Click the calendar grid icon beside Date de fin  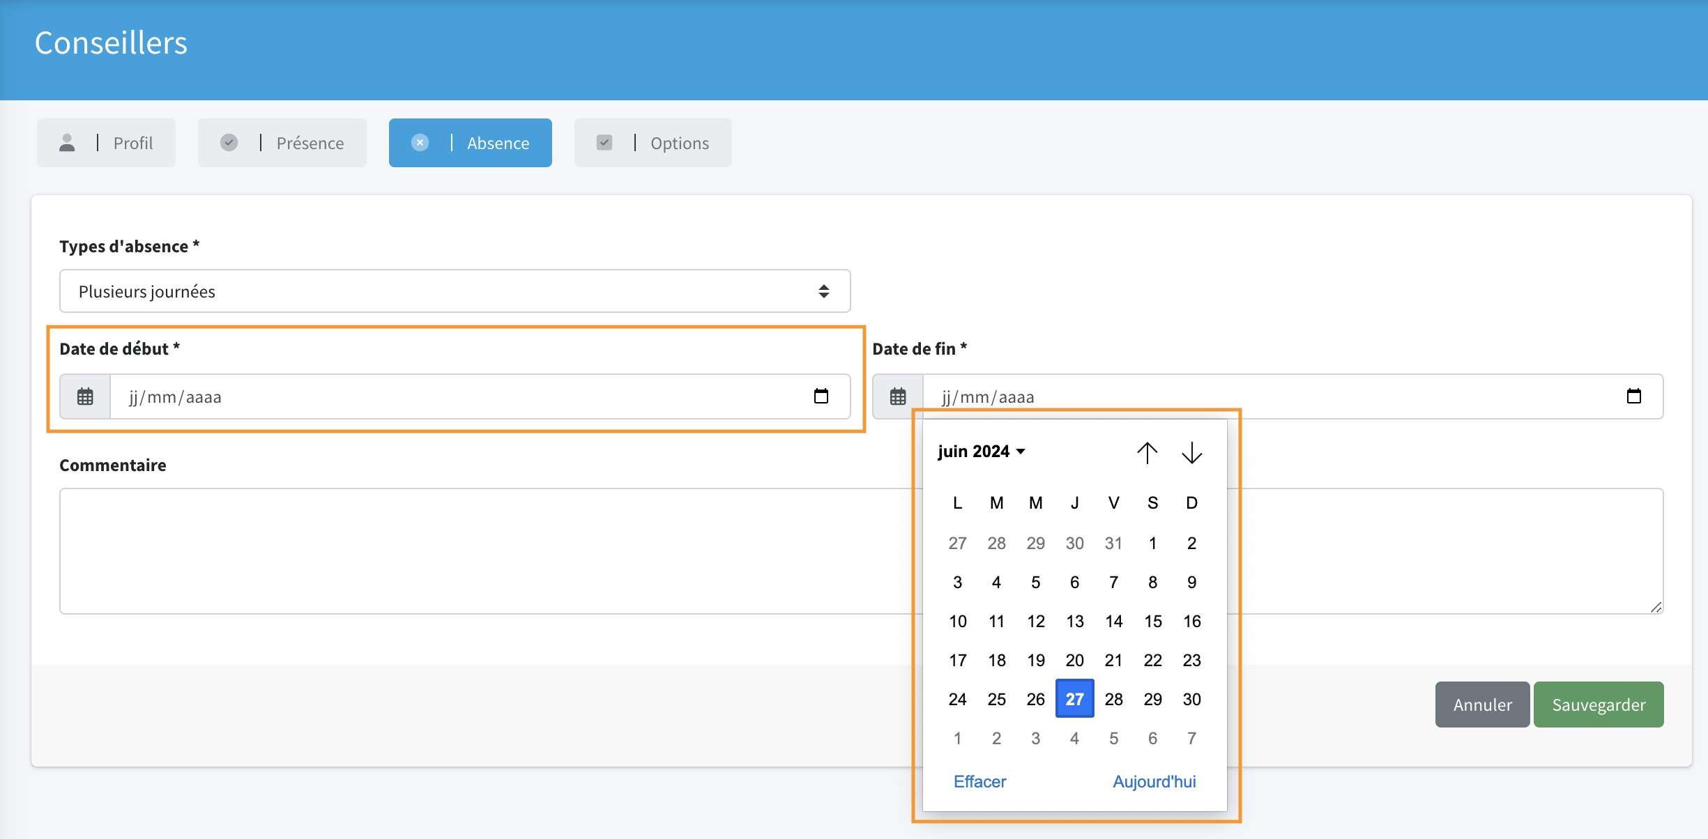click(898, 397)
